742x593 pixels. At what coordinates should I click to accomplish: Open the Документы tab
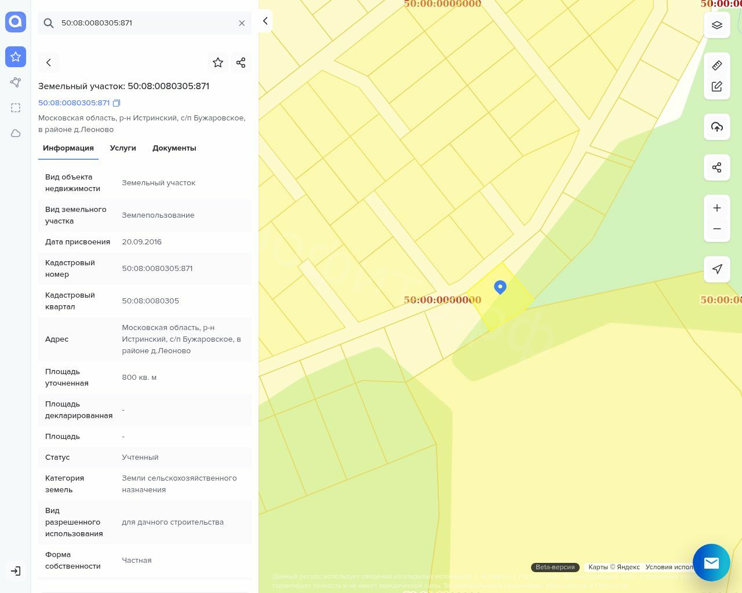(x=174, y=148)
